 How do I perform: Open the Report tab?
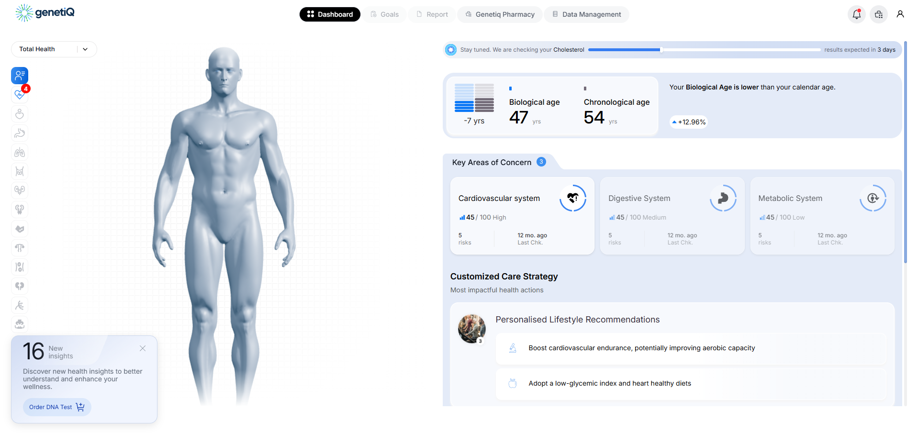(x=432, y=14)
